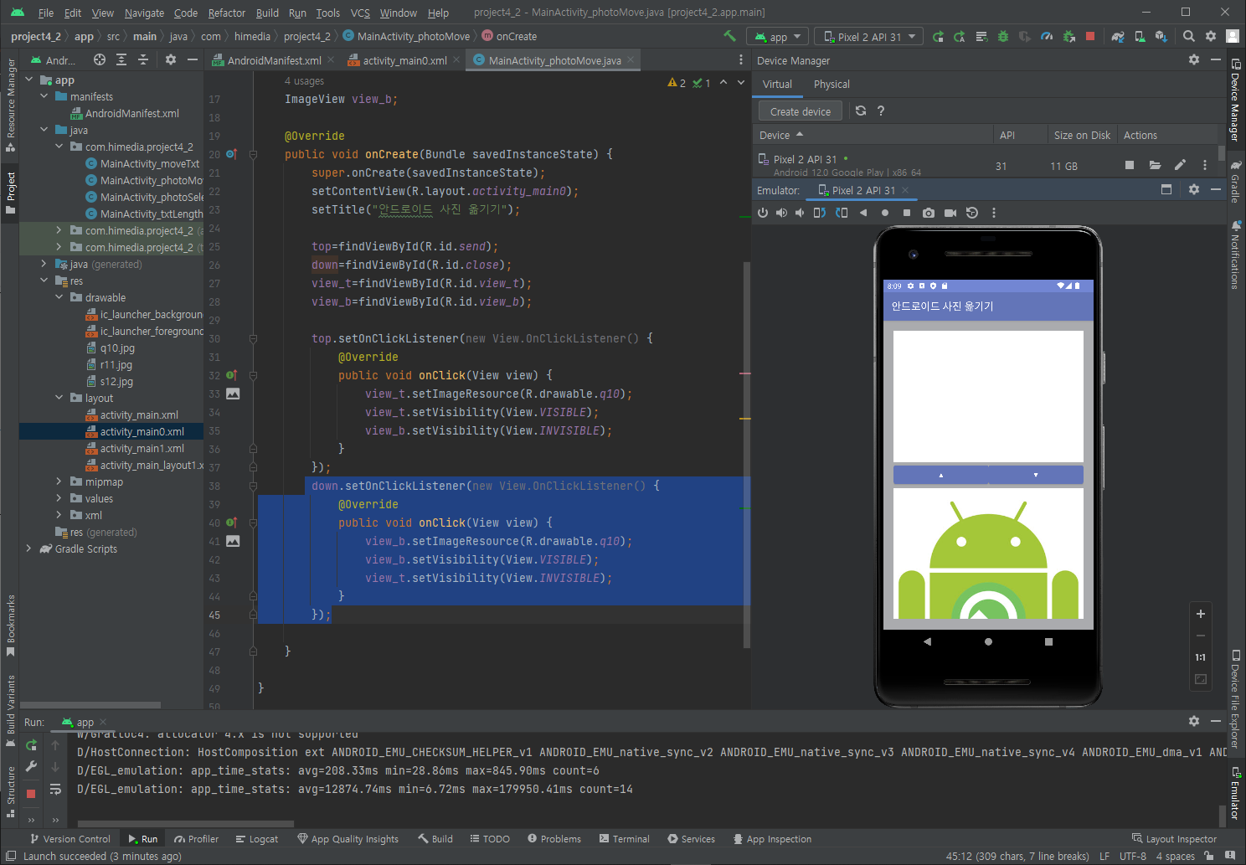This screenshot has height=865, width=1246.
Task: Click UTF-8 encoding in status bar
Action: click(x=1132, y=856)
